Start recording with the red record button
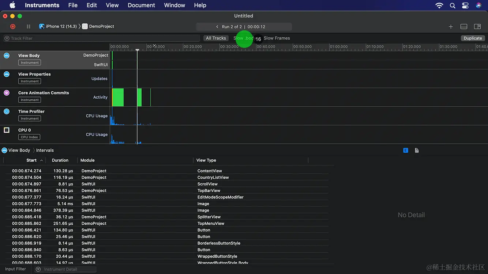488x274 pixels. (13, 26)
